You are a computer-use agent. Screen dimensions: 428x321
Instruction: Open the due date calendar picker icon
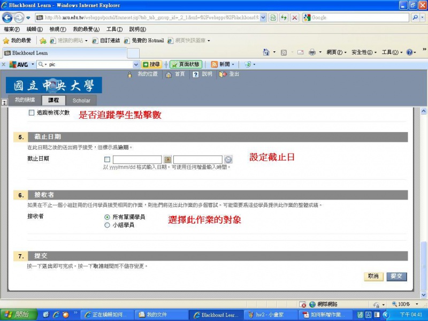pos(167,159)
